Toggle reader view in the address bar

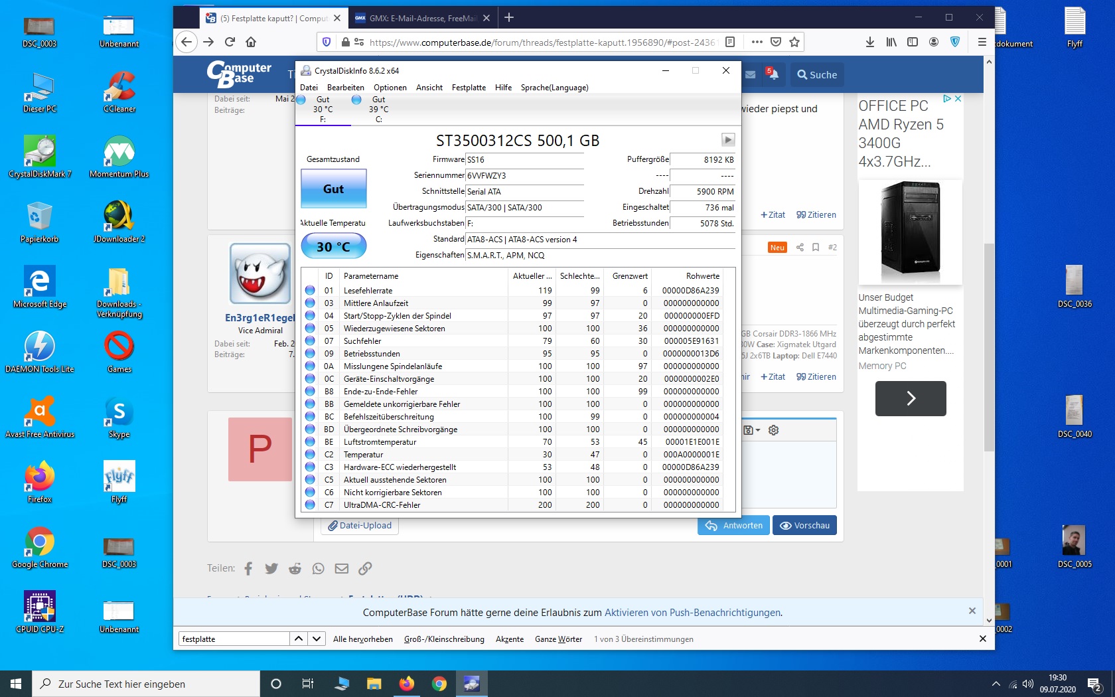click(730, 42)
